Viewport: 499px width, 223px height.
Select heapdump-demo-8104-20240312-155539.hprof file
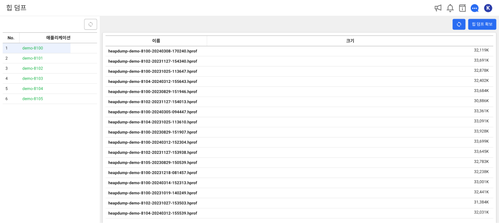[x=153, y=213]
